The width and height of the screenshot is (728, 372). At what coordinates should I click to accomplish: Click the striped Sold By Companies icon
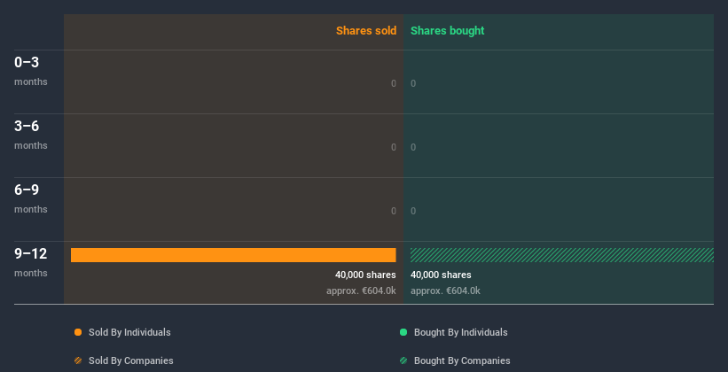point(78,360)
